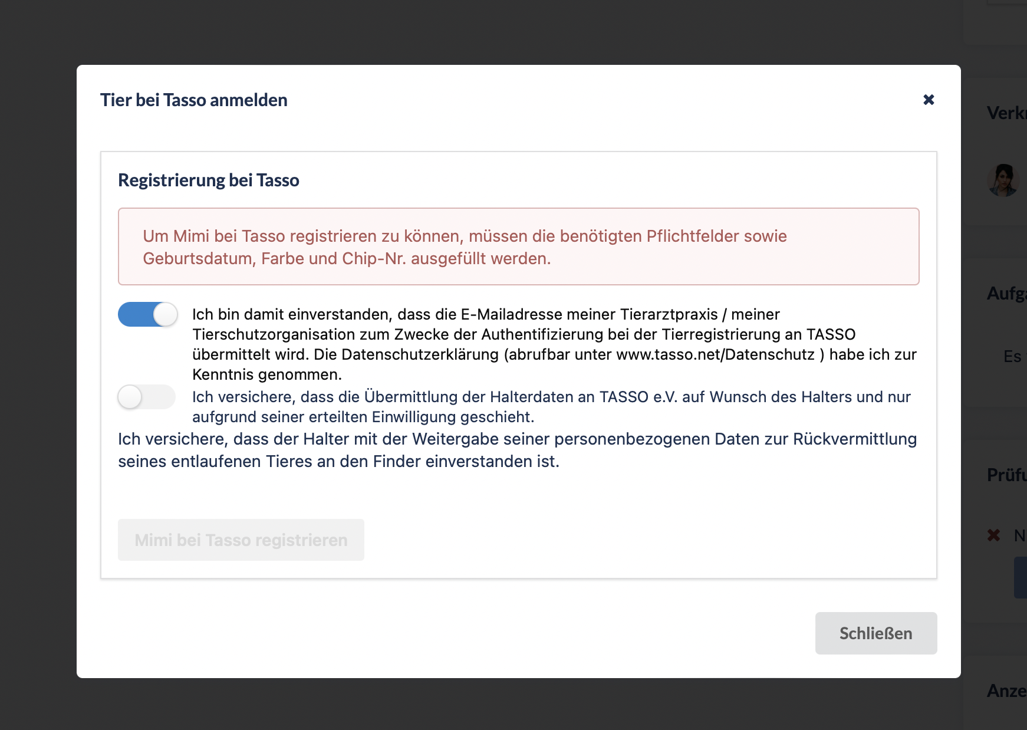Click the user avatar in the background page
The width and height of the screenshot is (1027, 730).
1003,180
